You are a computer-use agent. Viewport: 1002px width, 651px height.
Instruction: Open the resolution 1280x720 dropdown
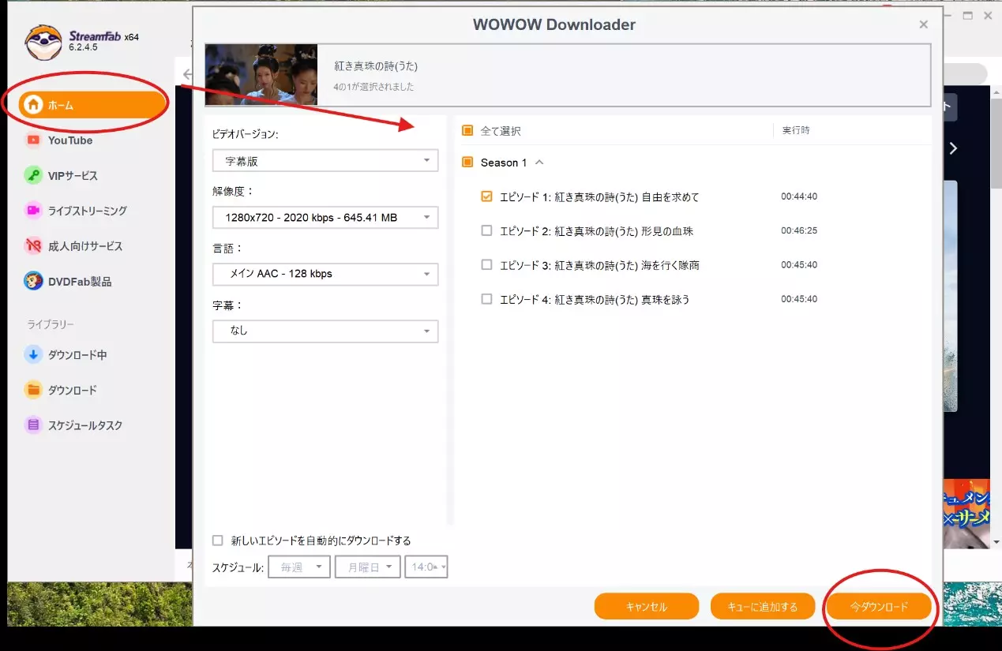[325, 218]
